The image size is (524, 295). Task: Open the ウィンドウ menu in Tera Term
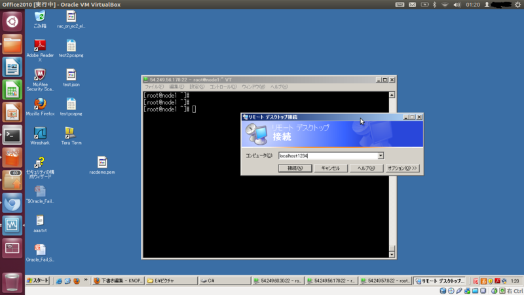[x=253, y=87]
